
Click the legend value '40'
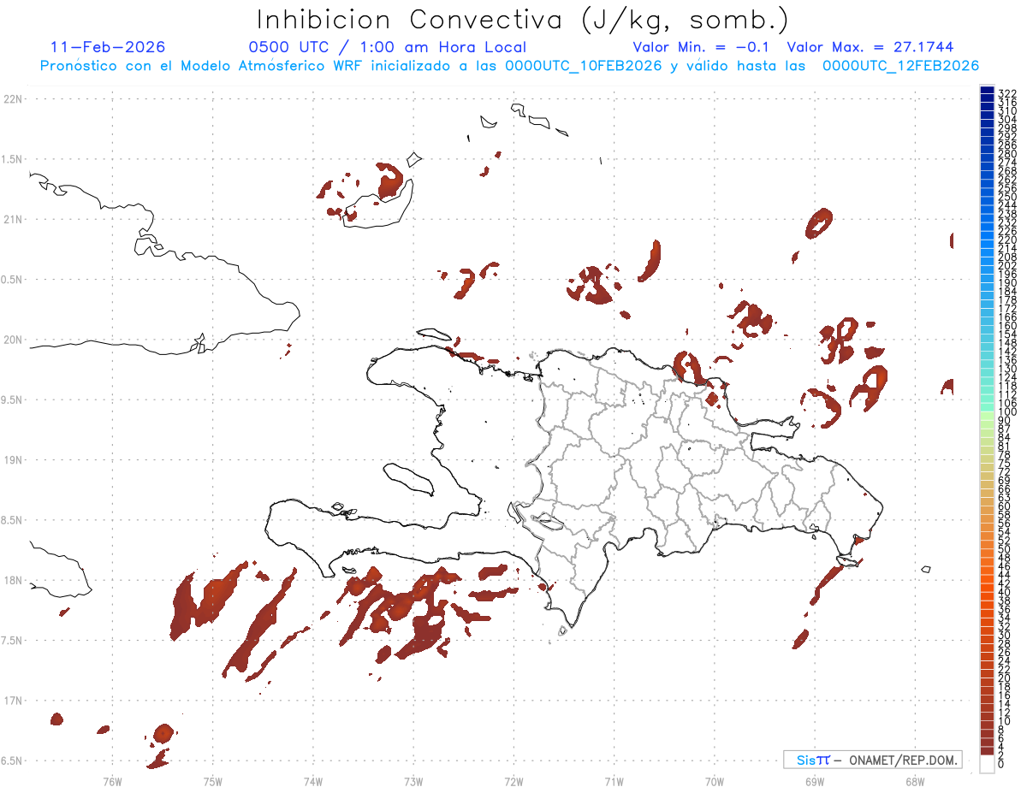pyautogui.click(x=1005, y=592)
